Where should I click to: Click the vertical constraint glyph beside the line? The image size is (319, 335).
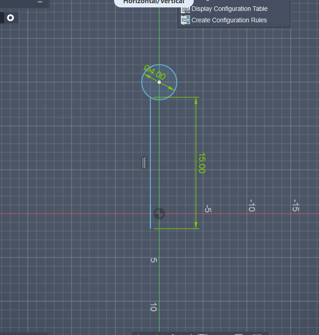point(144,163)
